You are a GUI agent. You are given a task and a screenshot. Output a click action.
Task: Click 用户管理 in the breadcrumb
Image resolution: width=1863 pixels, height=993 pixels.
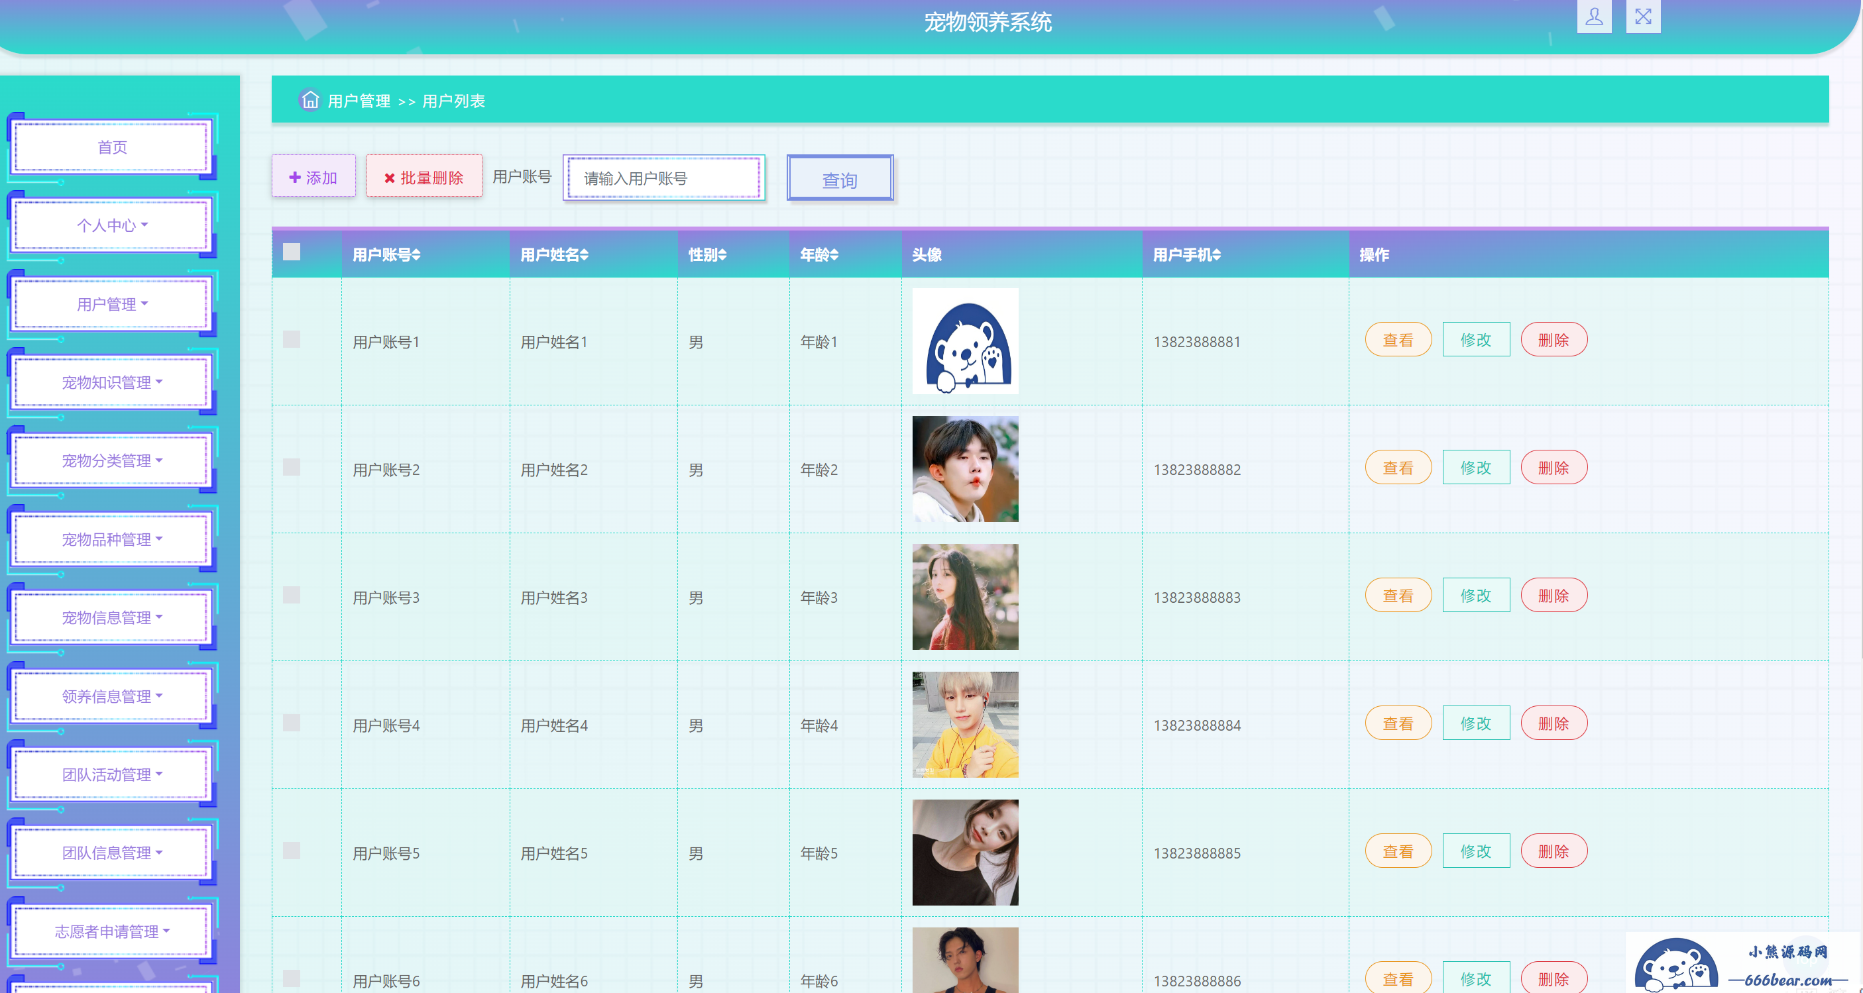[359, 101]
